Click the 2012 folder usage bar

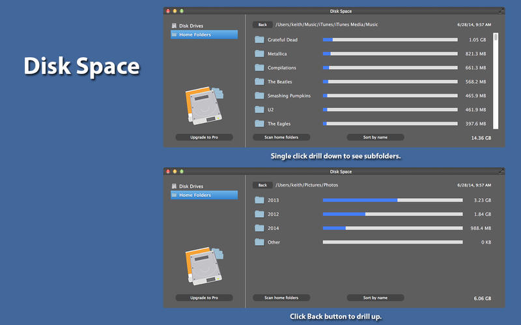pos(393,214)
